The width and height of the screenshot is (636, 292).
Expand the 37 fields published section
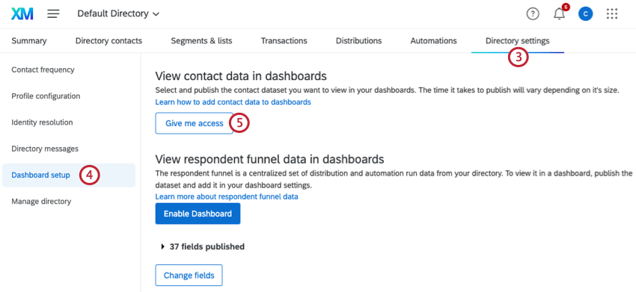coord(203,246)
